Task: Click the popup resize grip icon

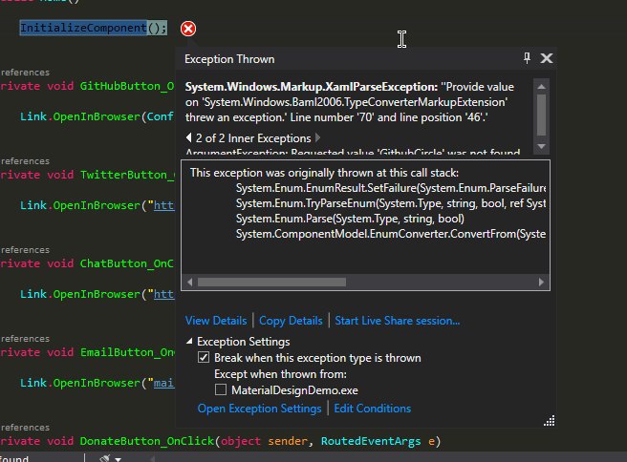Action: coord(549,421)
